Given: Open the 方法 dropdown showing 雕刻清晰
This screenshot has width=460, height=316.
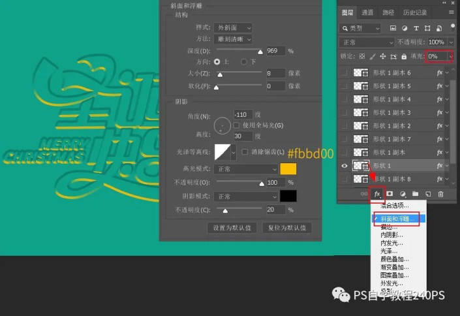Looking at the screenshot, I should [233, 39].
